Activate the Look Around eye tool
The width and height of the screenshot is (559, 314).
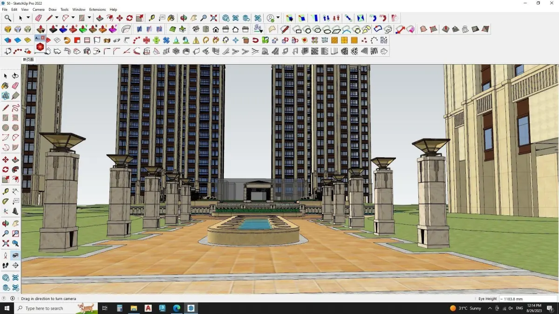pos(15,255)
